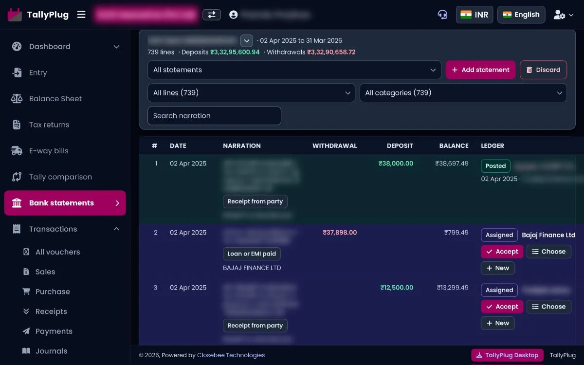Viewport: 584px width, 365px height.
Task: Open Dashboard in the sidebar
Action: coord(65,47)
